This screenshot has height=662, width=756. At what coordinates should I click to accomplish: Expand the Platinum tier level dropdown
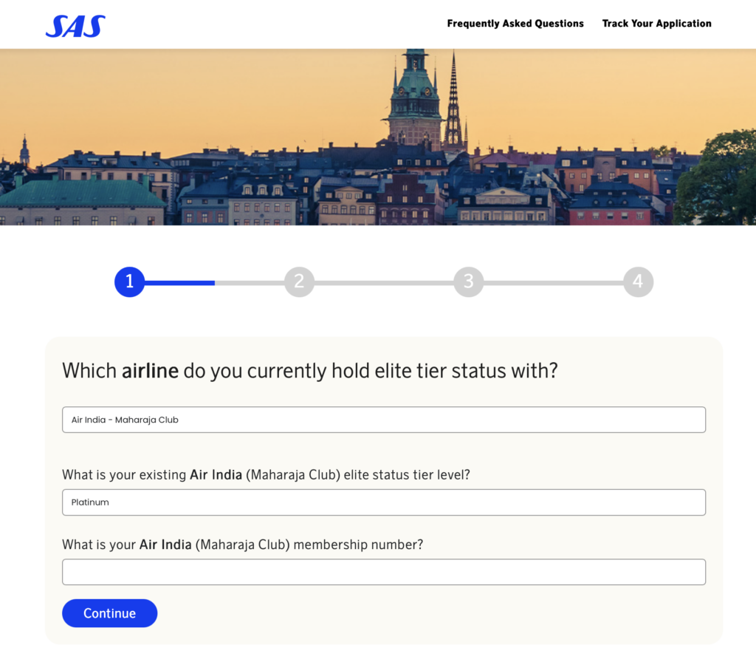point(384,502)
